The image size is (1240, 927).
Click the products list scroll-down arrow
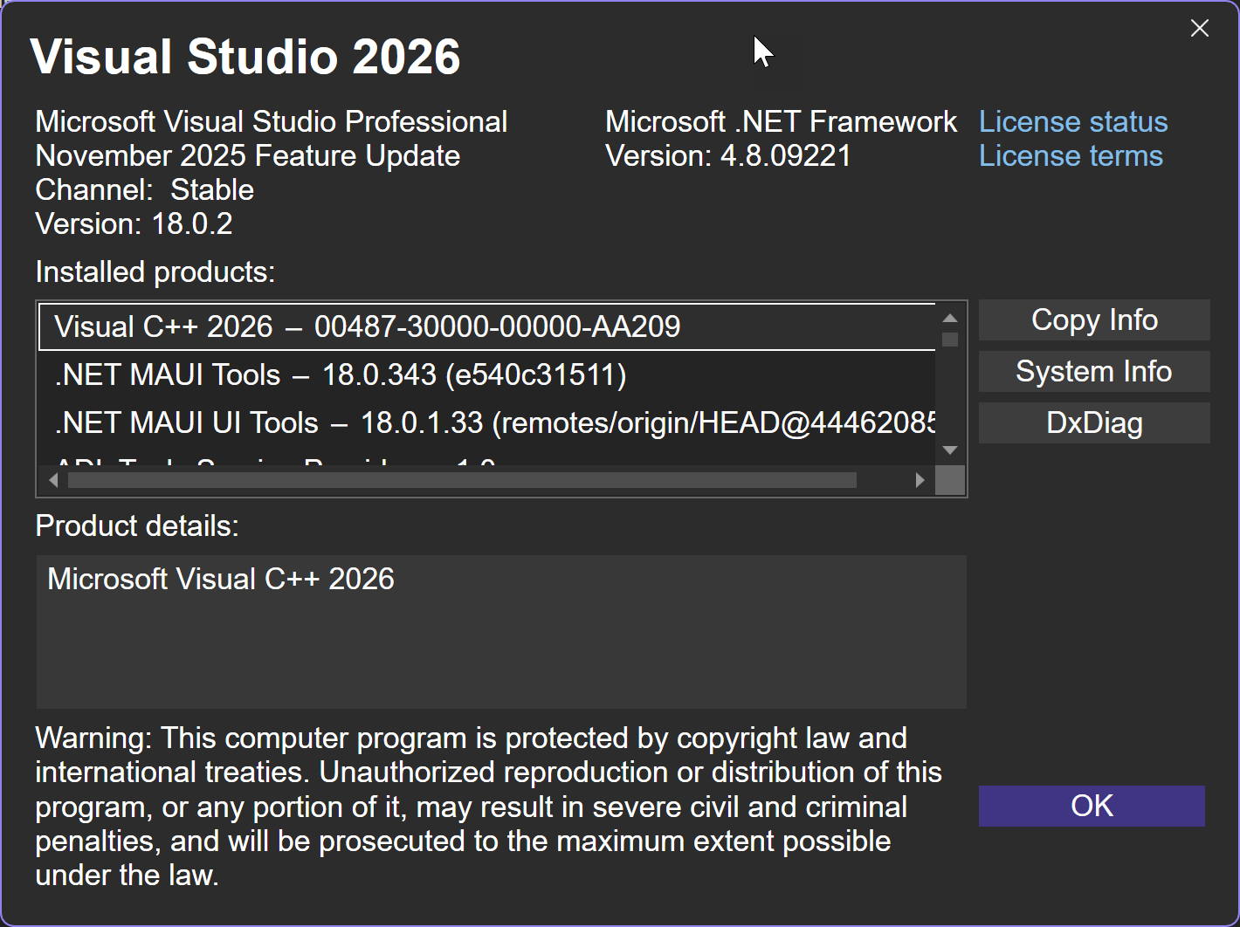pyautogui.click(x=950, y=450)
